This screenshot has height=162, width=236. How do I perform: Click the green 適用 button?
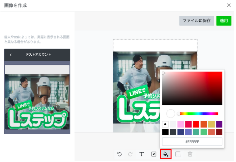click(x=224, y=21)
